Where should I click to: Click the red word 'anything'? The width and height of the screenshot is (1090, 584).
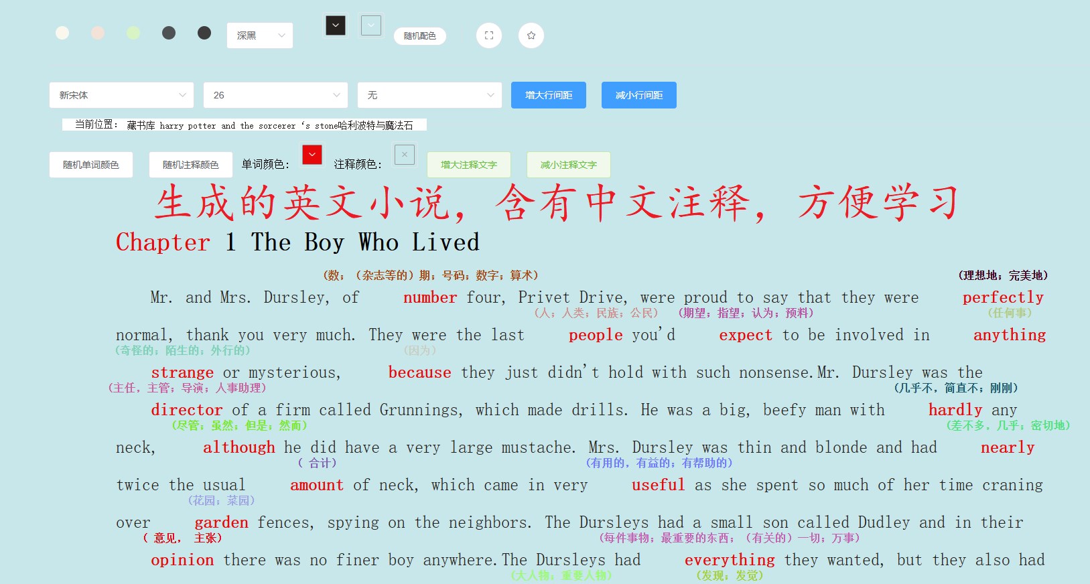[x=1010, y=335]
